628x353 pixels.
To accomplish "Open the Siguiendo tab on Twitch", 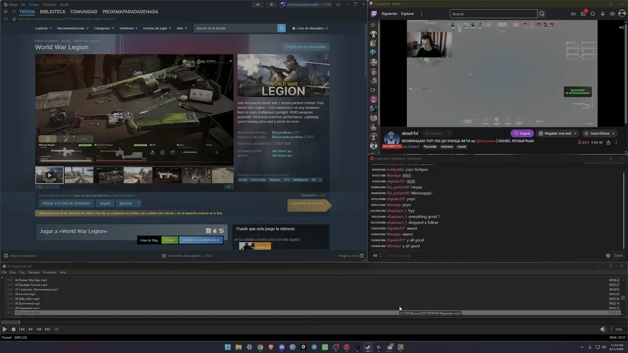I will coord(389,14).
